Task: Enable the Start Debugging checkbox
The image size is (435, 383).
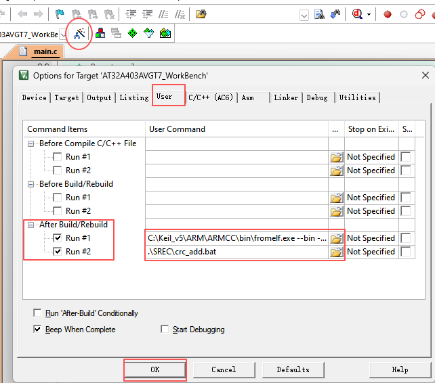Action: (165, 330)
